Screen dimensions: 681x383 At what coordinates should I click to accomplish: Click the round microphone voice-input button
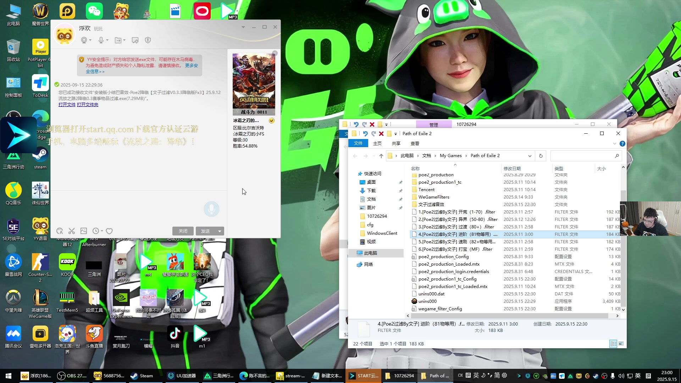tap(211, 209)
